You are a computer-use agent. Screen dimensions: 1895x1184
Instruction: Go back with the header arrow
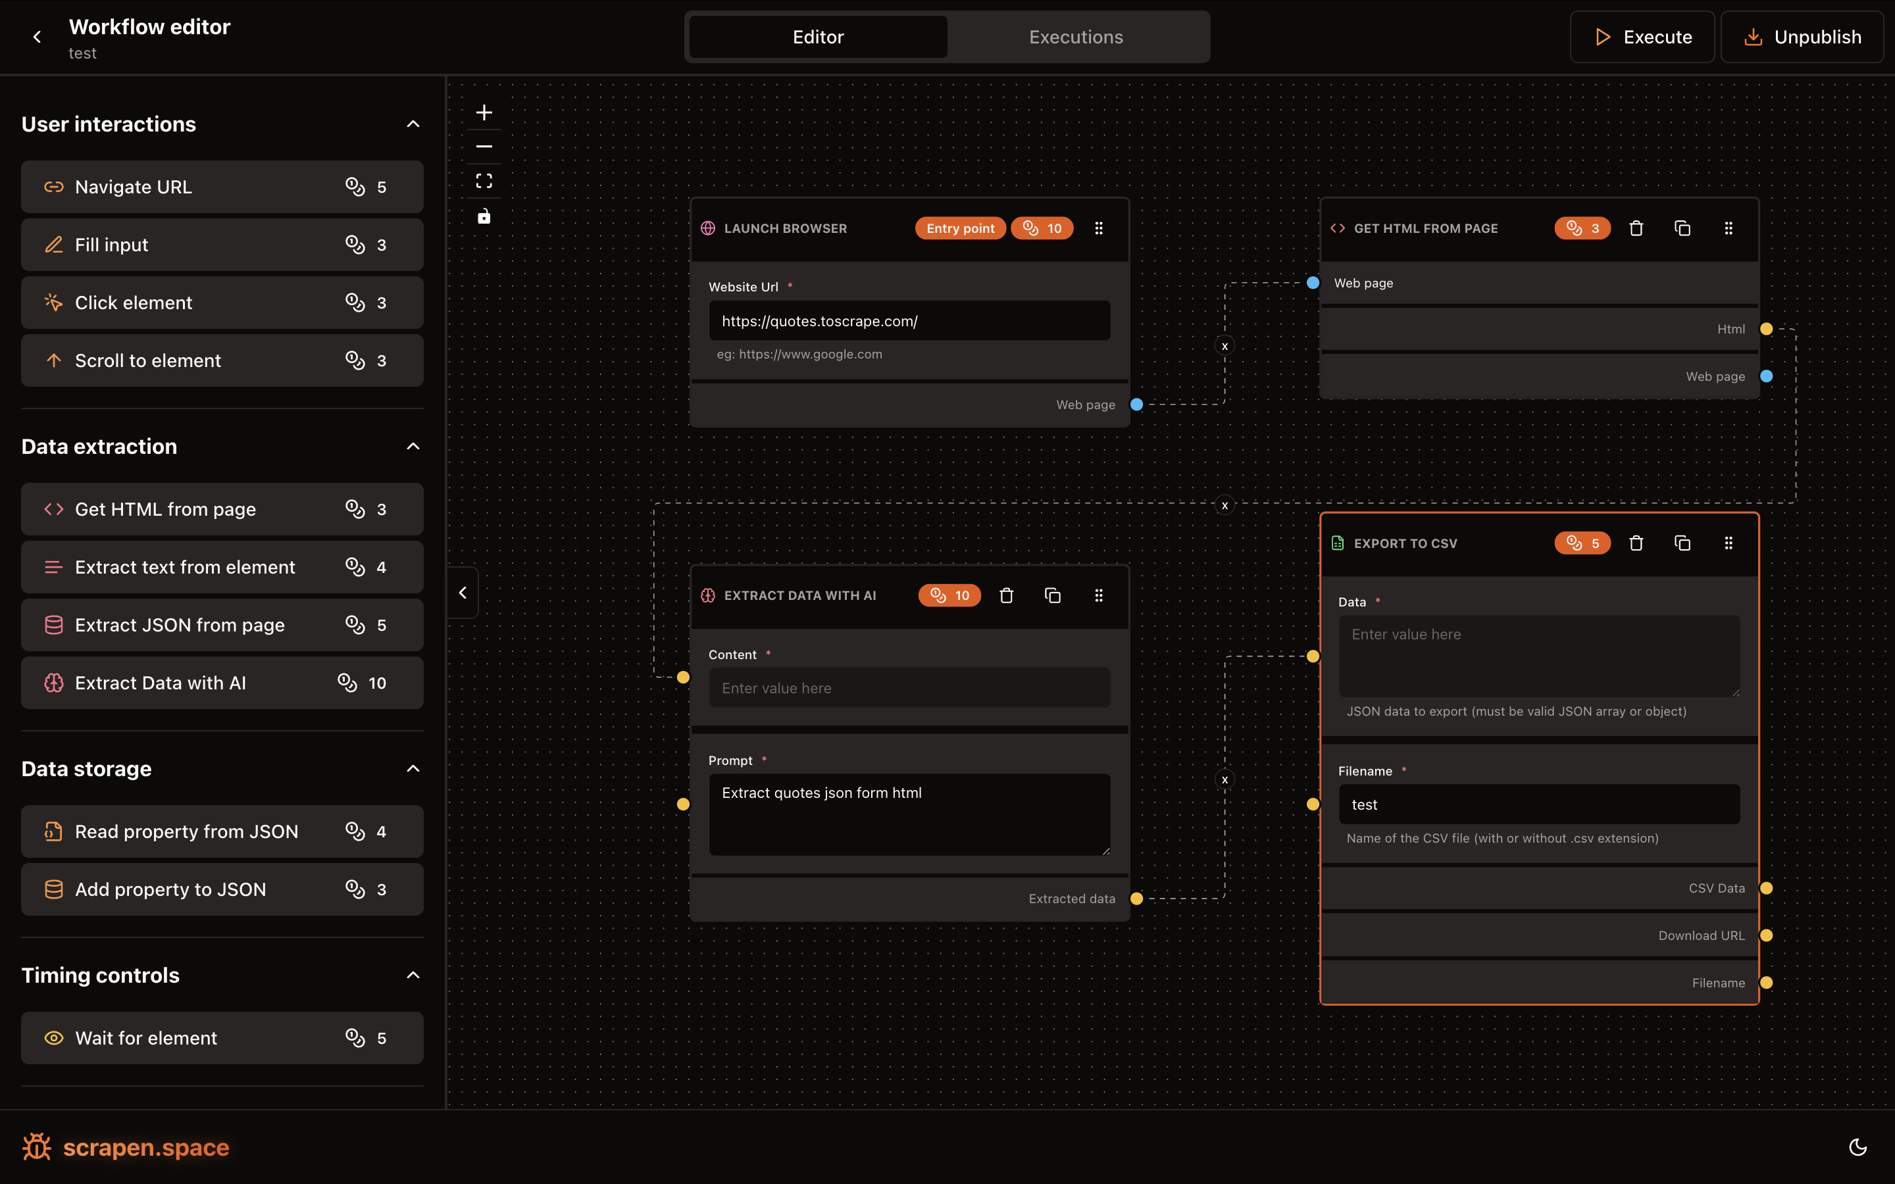[x=37, y=37]
